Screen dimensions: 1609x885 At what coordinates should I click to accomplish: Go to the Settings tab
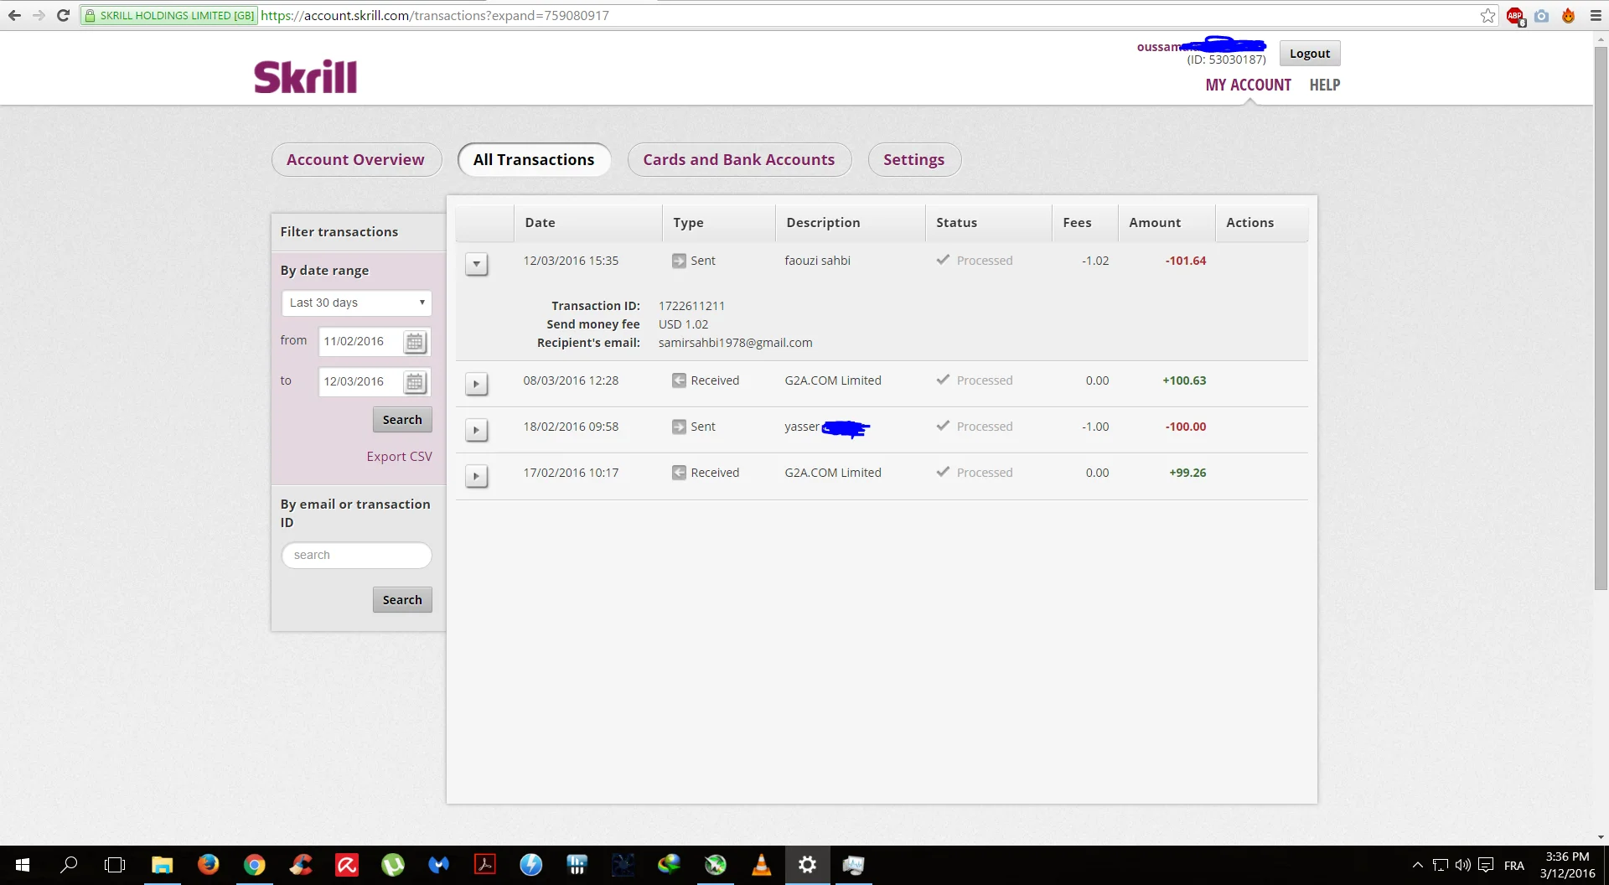click(913, 159)
